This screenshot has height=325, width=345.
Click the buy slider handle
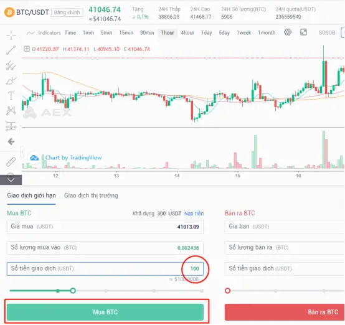tap(73, 291)
